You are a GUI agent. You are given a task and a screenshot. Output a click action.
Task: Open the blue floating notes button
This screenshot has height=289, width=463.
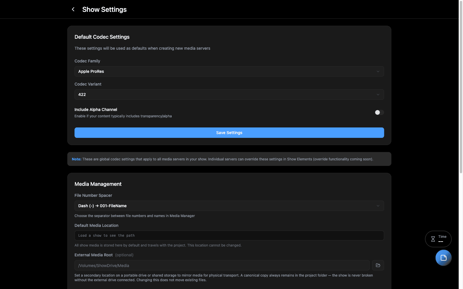(x=443, y=258)
